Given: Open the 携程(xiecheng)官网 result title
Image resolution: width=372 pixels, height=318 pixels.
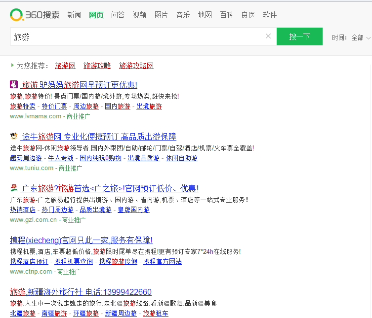Looking at the screenshot, I should coord(81,240).
